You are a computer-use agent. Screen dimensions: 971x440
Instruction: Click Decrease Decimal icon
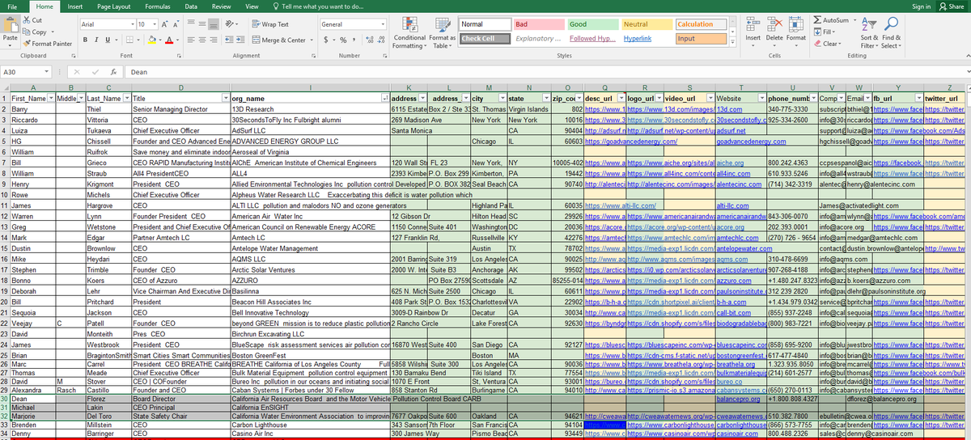coord(381,40)
